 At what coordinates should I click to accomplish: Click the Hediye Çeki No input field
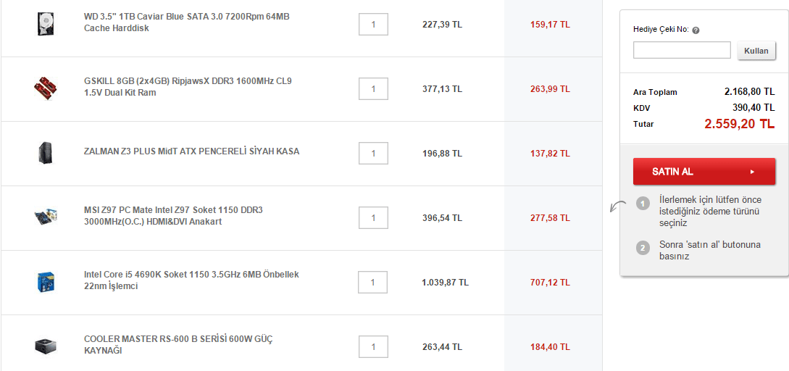[682, 50]
